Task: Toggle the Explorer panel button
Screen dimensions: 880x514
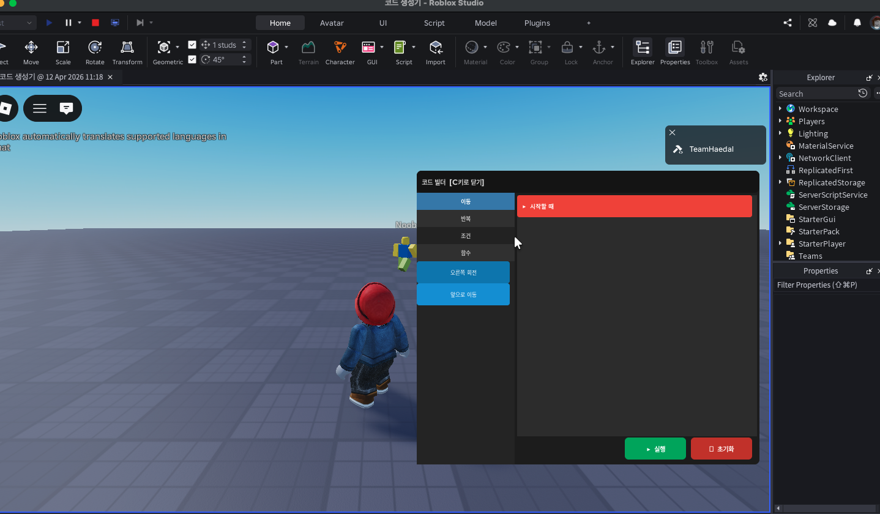Action: pyautogui.click(x=643, y=53)
